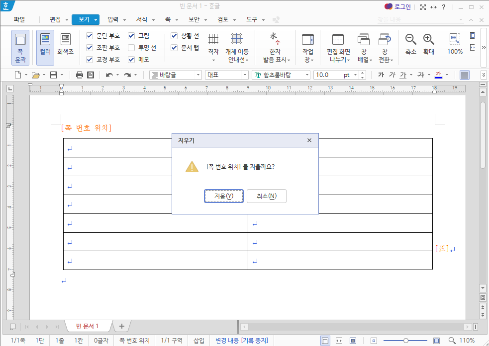Click the 창 전환 switch window icon

385,47
